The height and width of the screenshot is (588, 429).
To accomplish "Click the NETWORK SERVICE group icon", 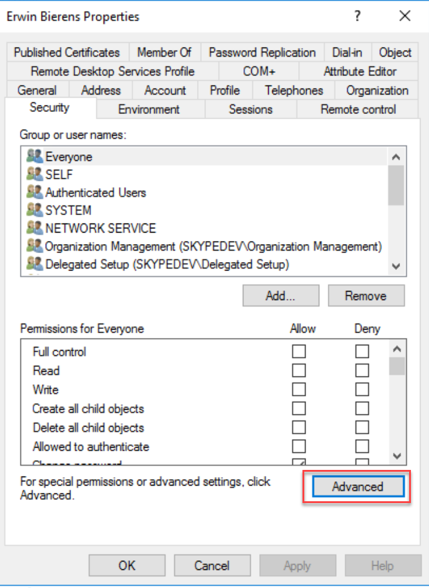I will pos(35,228).
